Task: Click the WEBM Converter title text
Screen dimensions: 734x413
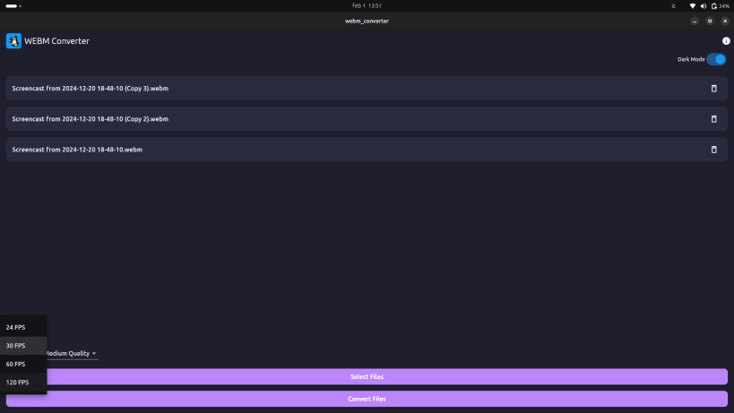Action: click(56, 41)
